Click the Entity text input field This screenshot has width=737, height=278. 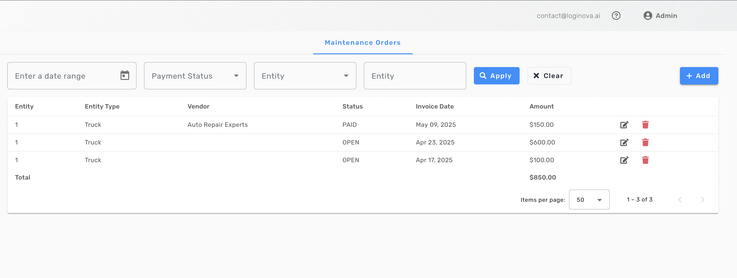tap(415, 76)
